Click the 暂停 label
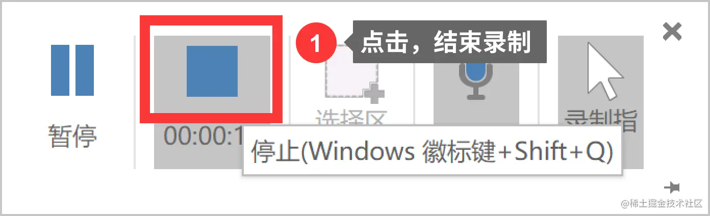This screenshot has width=710, height=216. [x=72, y=136]
